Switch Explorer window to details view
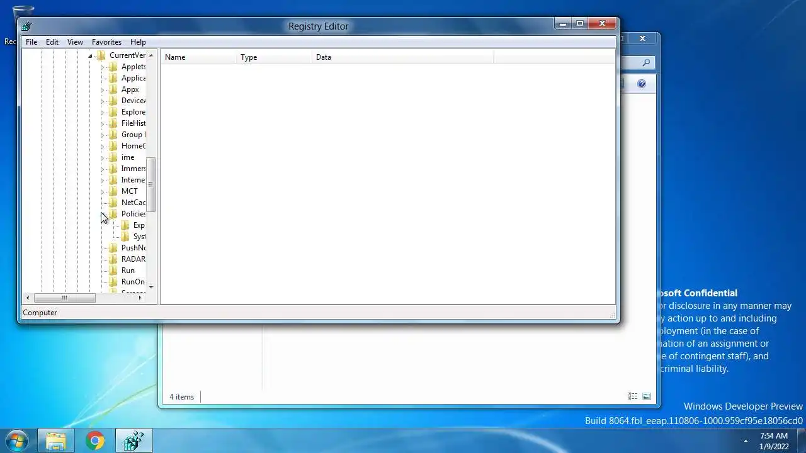The image size is (806, 453). [x=632, y=396]
